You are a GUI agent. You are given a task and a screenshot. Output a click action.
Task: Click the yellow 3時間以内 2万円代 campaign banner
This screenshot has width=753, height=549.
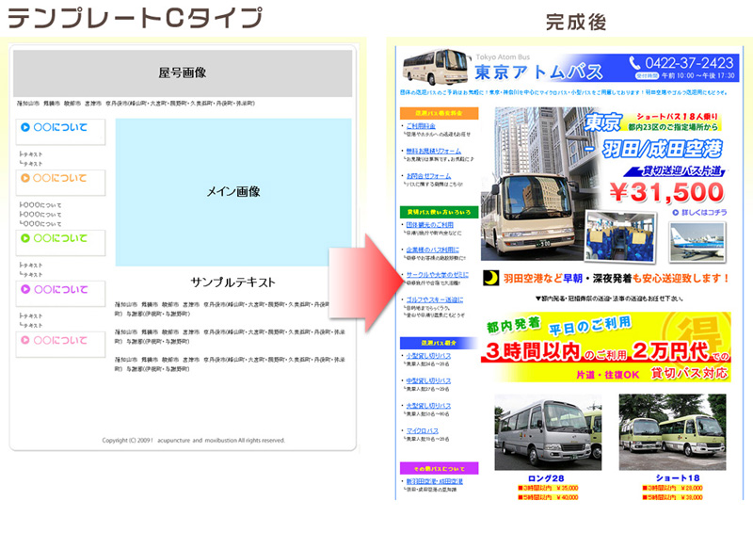coord(605,347)
